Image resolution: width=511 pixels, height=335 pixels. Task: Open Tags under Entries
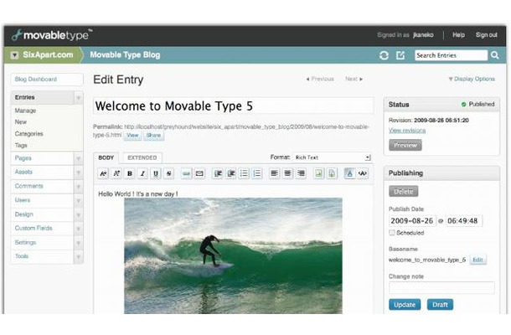click(21, 146)
